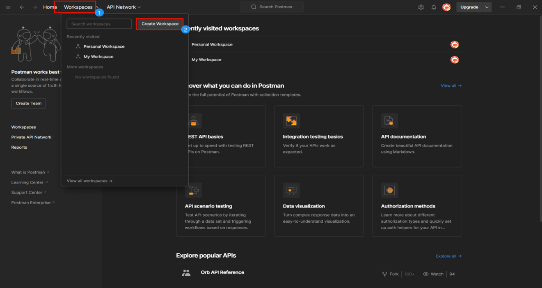Open notifications bell icon

pyautogui.click(x=433, y=7)
